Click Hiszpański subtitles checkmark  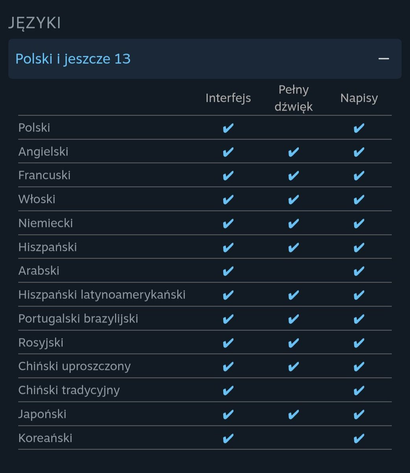click(x=359, y=247)
